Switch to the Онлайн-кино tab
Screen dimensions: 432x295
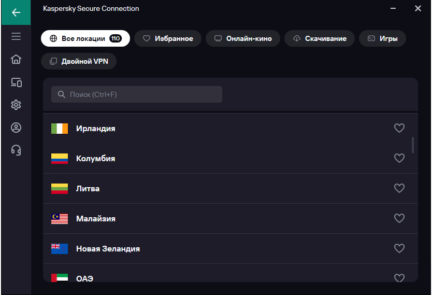(x=243, y=38)
